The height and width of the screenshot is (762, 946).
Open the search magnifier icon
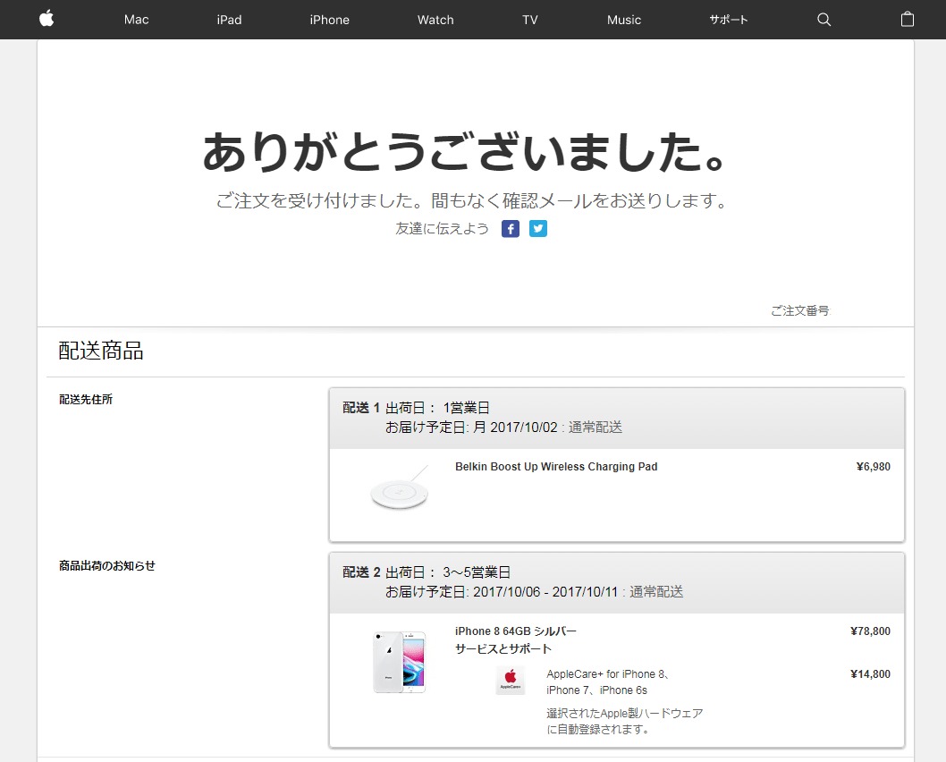[x=824, y=20]
